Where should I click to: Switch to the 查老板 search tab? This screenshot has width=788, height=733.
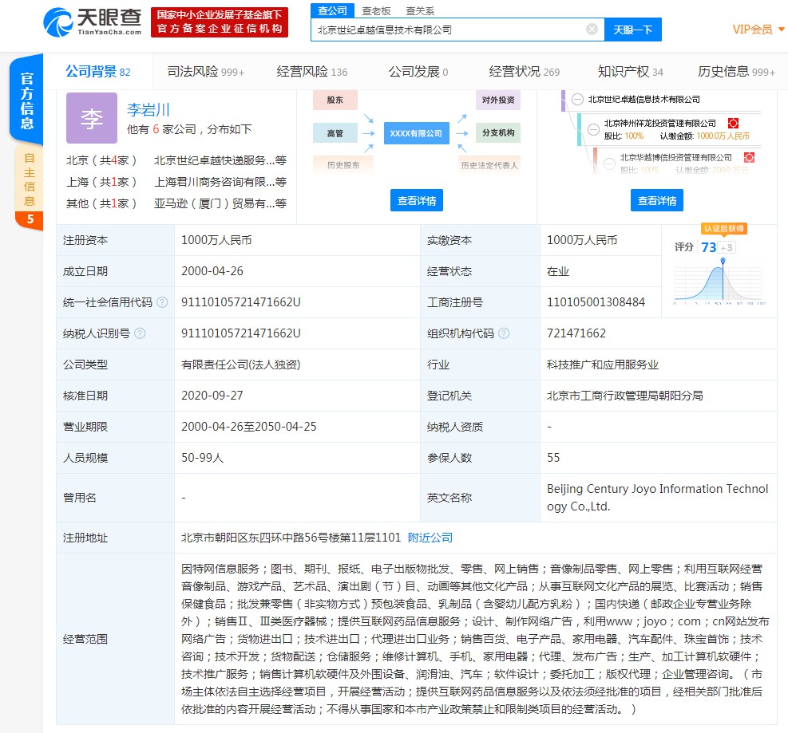[376, 11]
